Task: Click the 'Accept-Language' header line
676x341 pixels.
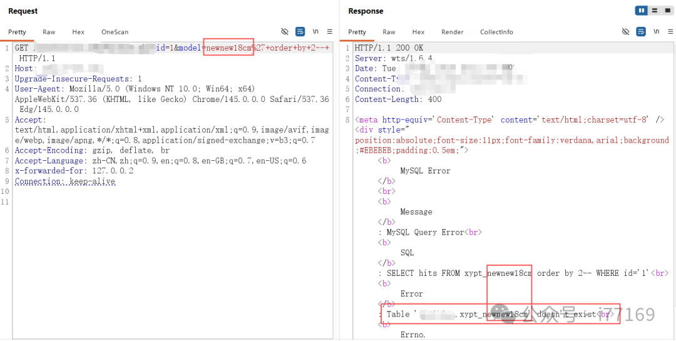Action: click(x=160, y=161)
